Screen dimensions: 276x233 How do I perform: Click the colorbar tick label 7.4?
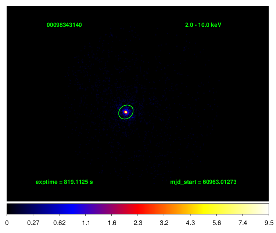pos(243,222)
